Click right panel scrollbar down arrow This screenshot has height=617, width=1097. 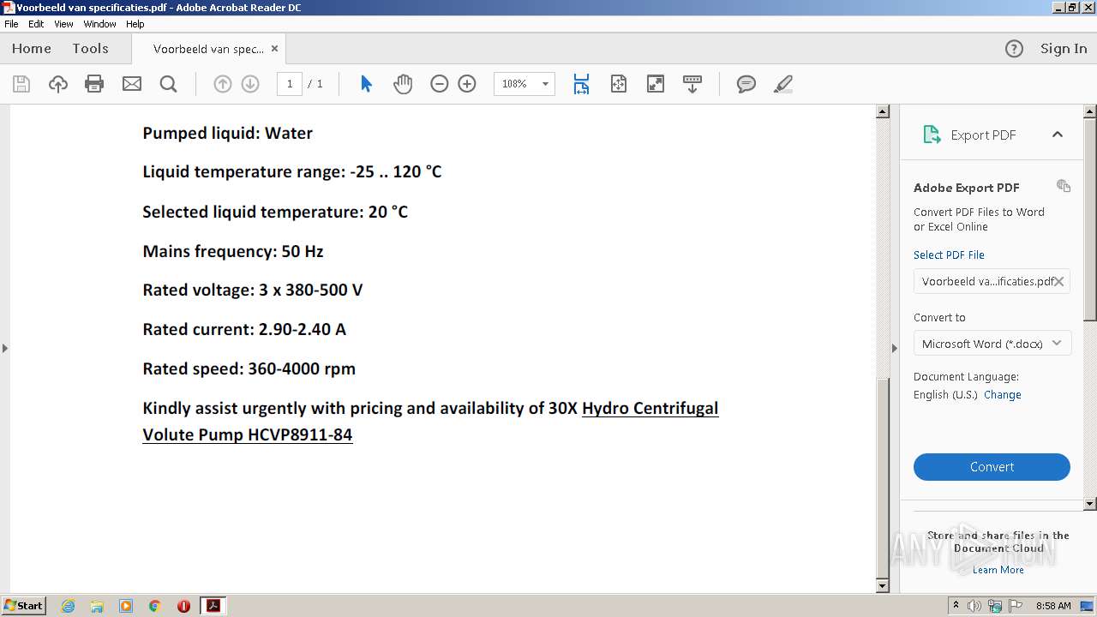click(x=1090, y=504)
